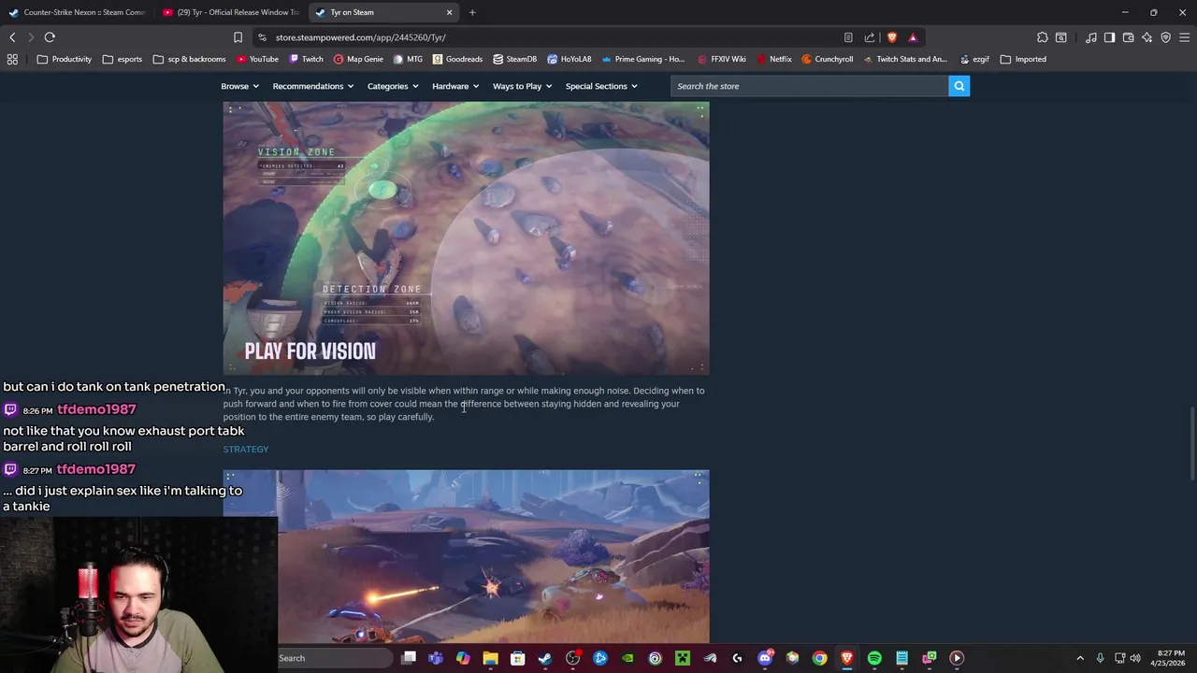Open the Imported bookmarks folder
This screenshot has height=673, width=1197.
tap(1023, 59)
